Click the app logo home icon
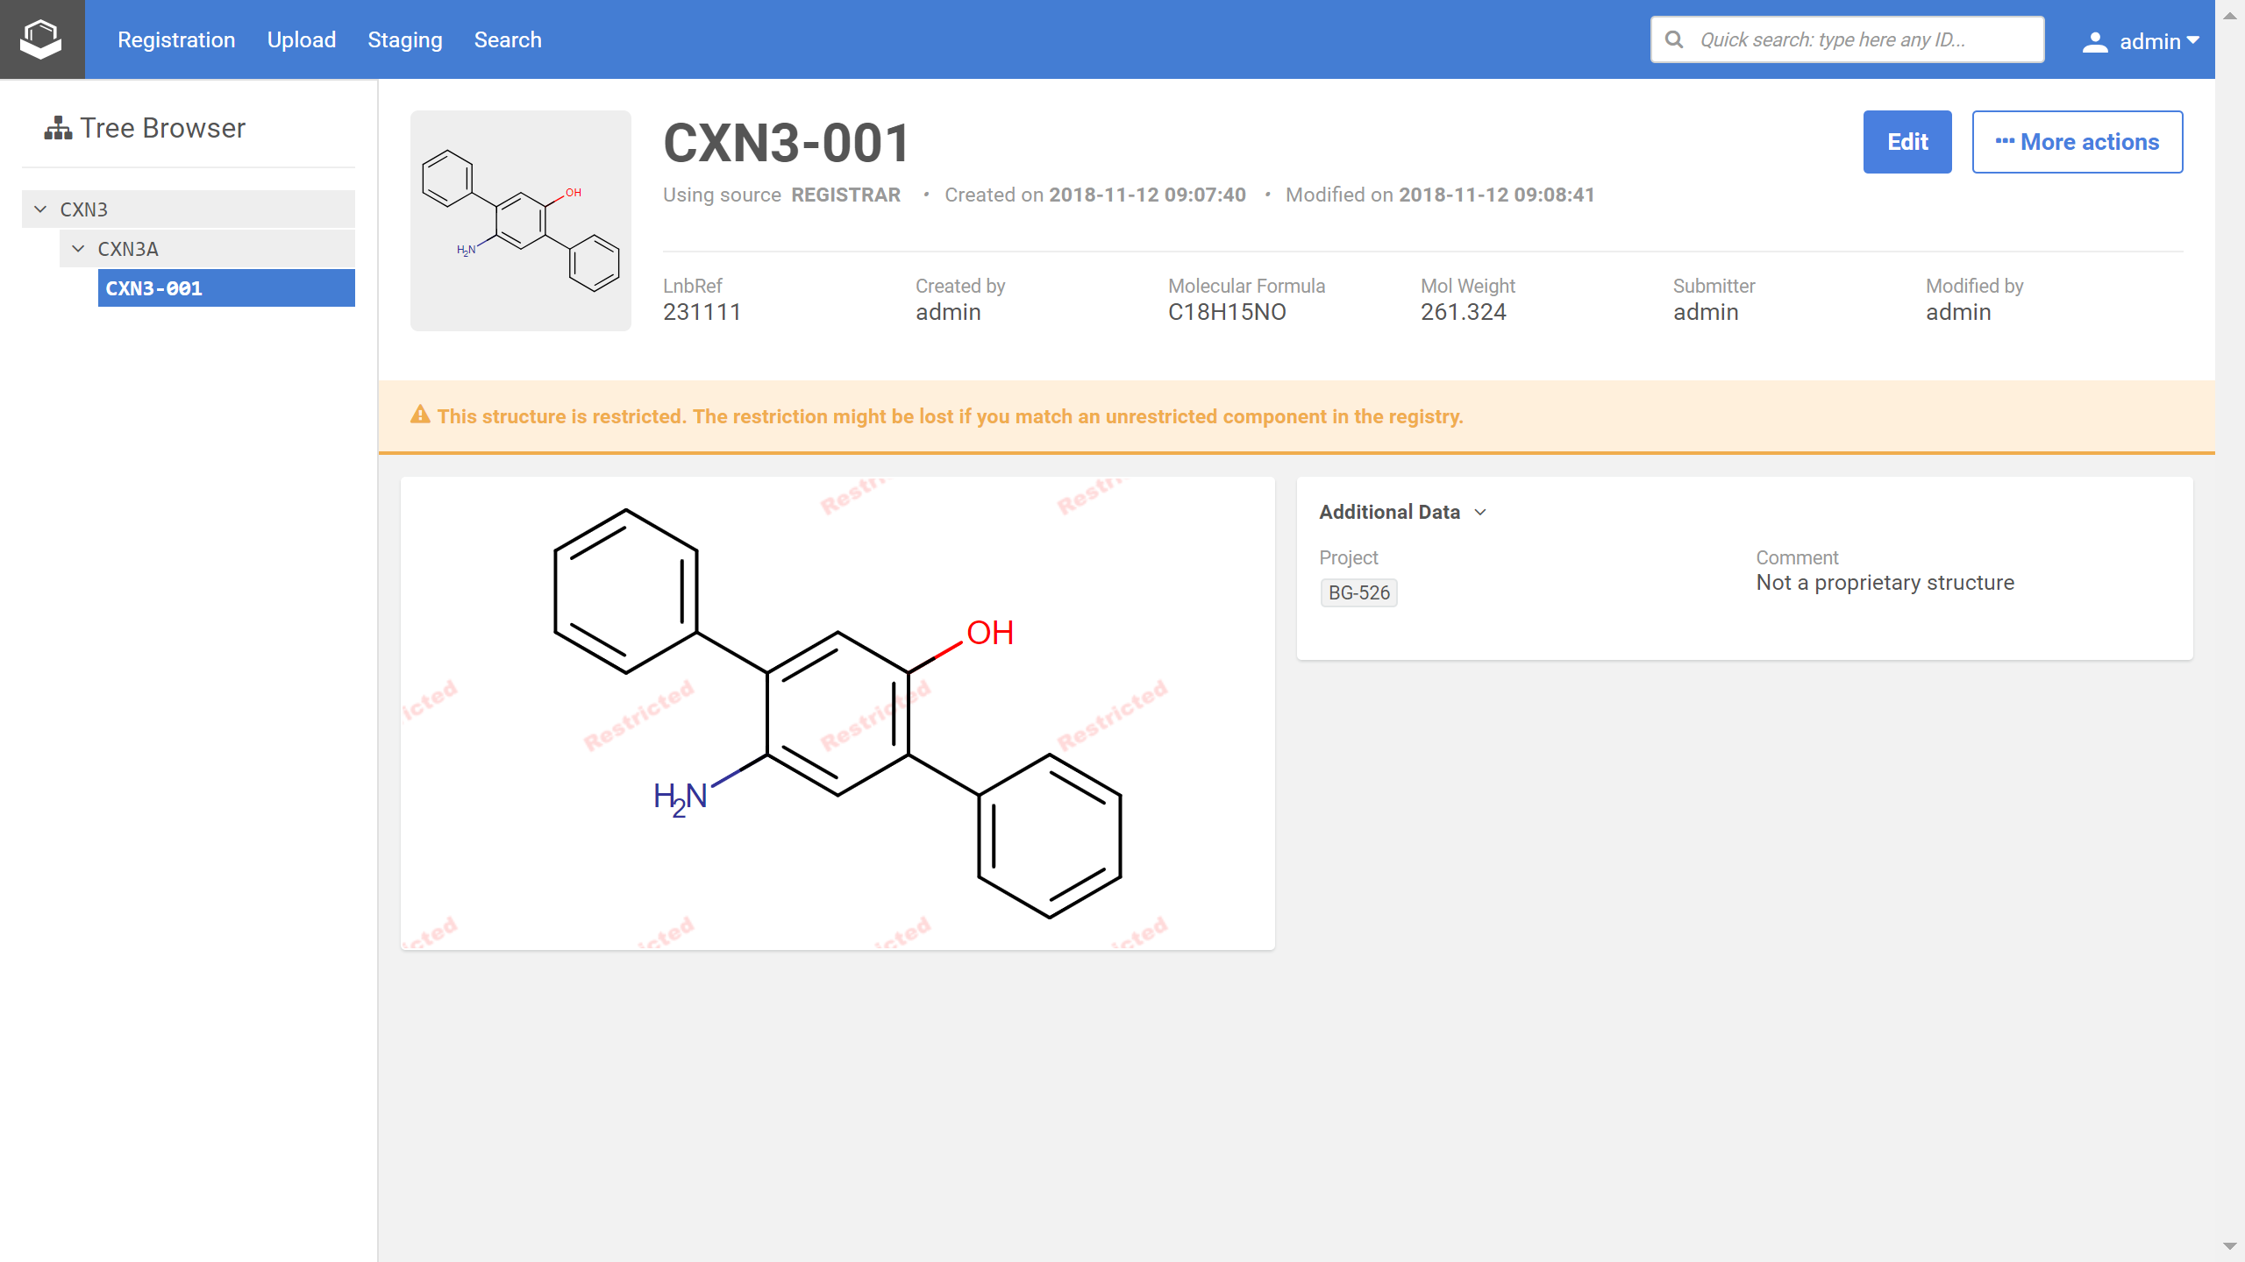The height and width of the screenshot is (1262, 2245). point(41,39)
